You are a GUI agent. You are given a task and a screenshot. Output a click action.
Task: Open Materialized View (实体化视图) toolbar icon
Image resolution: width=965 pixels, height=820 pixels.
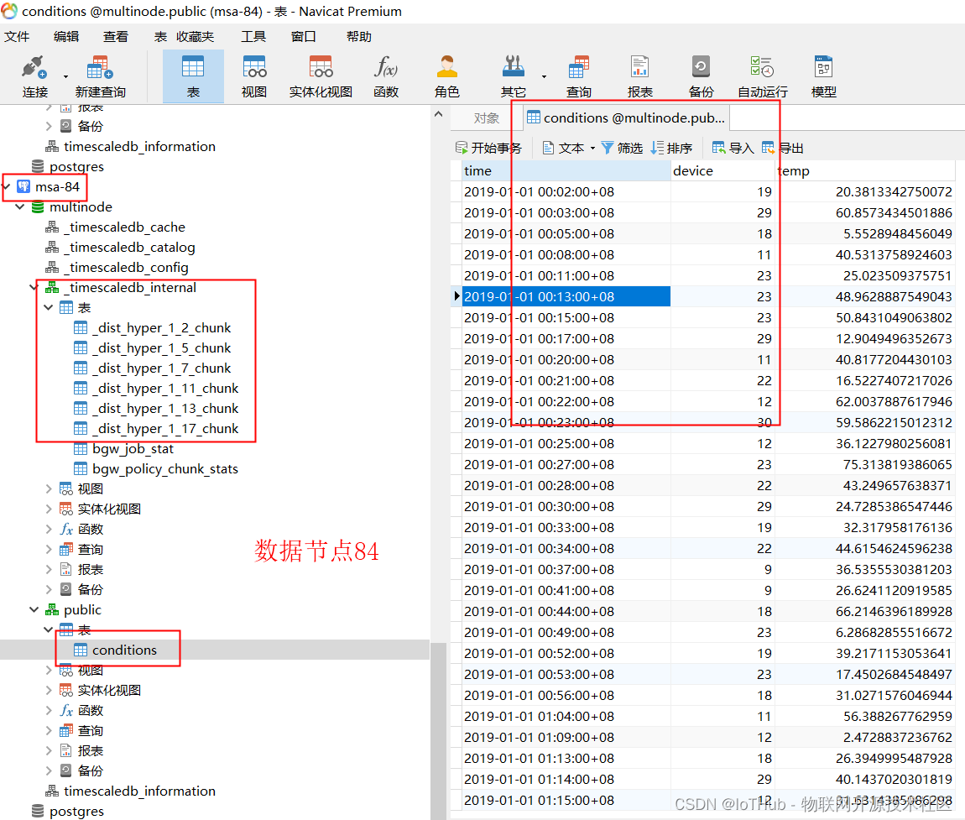(321, 76)
